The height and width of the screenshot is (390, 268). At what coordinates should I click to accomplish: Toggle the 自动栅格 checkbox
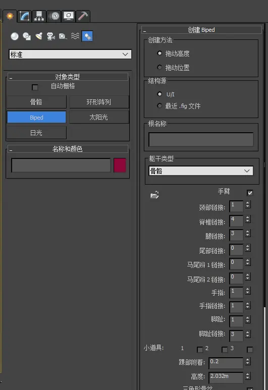(x=35, y=87)
